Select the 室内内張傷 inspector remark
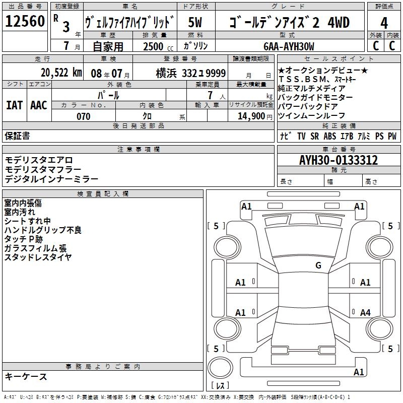This screenshot has height=403, width=403. 23,203
